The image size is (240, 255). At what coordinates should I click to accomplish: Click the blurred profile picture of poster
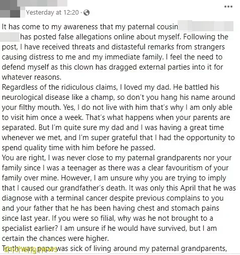[10, 9]
